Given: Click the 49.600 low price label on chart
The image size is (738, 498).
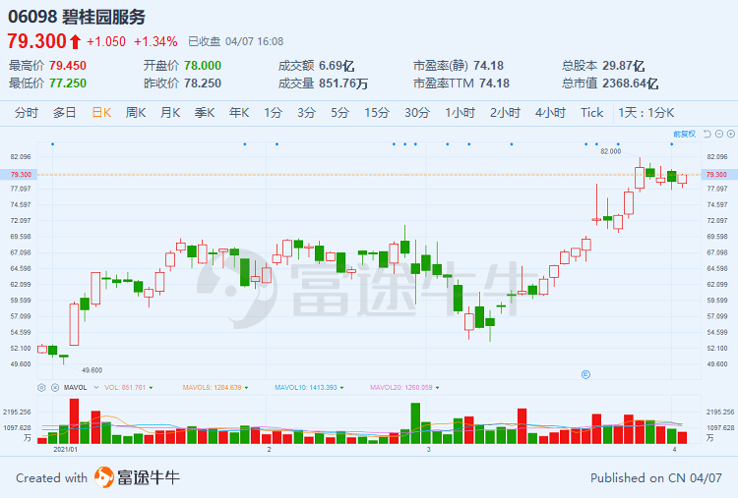Looking at the screenshot, I should tap(92, 370).
